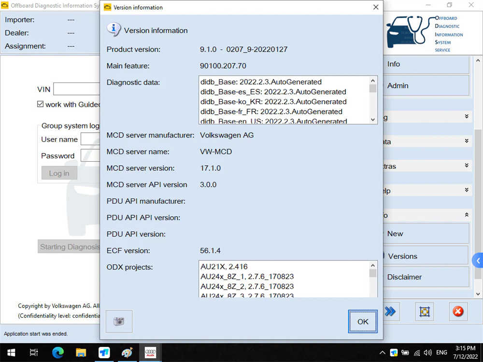The height and width of the screenshot is (362, 483).
Task: Select didb_Base-es_ES diagnostic data row
Action: coord(273,92)
